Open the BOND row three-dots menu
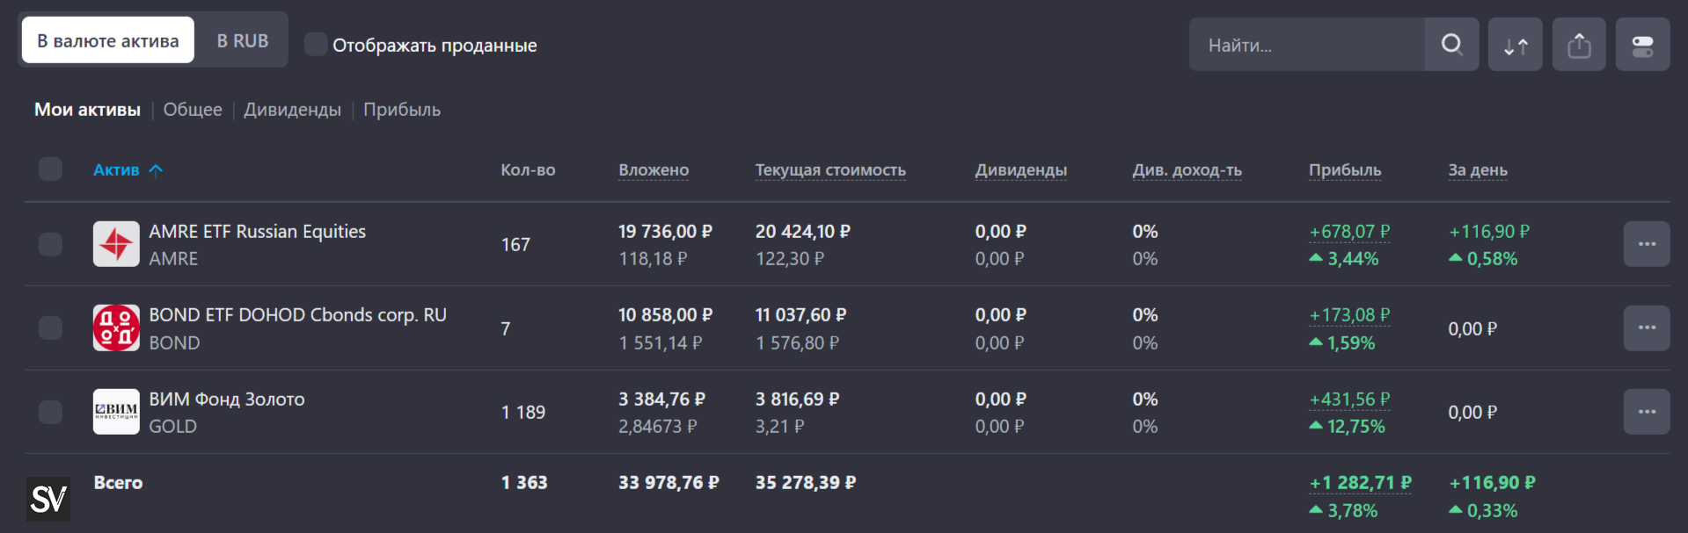The image size is (1688, 533). [x=1647, y=328]
